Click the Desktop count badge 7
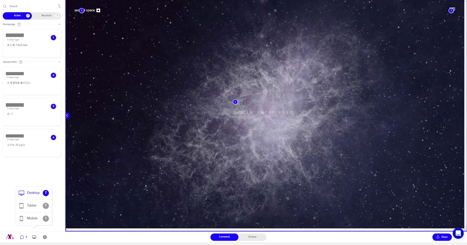Screen dimensions: 467x245 point(46,193)
